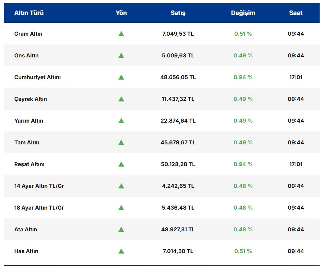Click the Altın Türü column header

pos(29,13)
